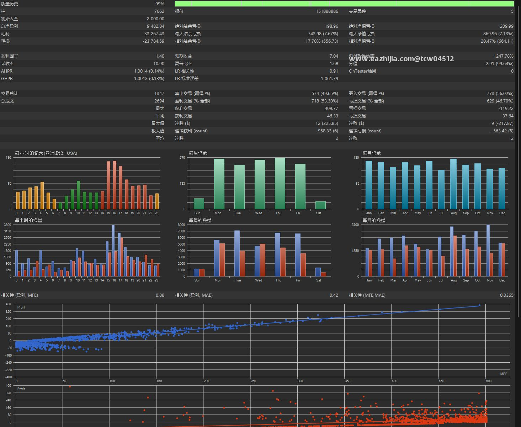The image size is (521, 427).
Task: Select the 交易品种 label
Action: pos(357,11)
